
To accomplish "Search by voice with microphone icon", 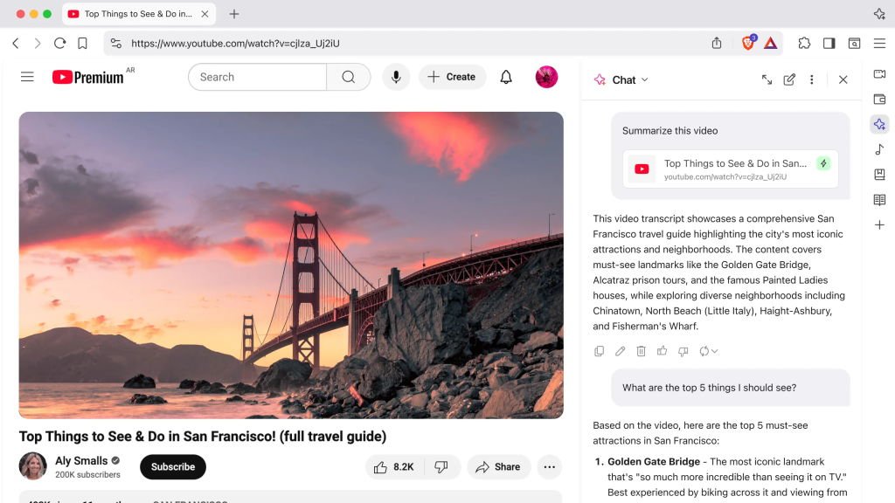I will point(396,77).
